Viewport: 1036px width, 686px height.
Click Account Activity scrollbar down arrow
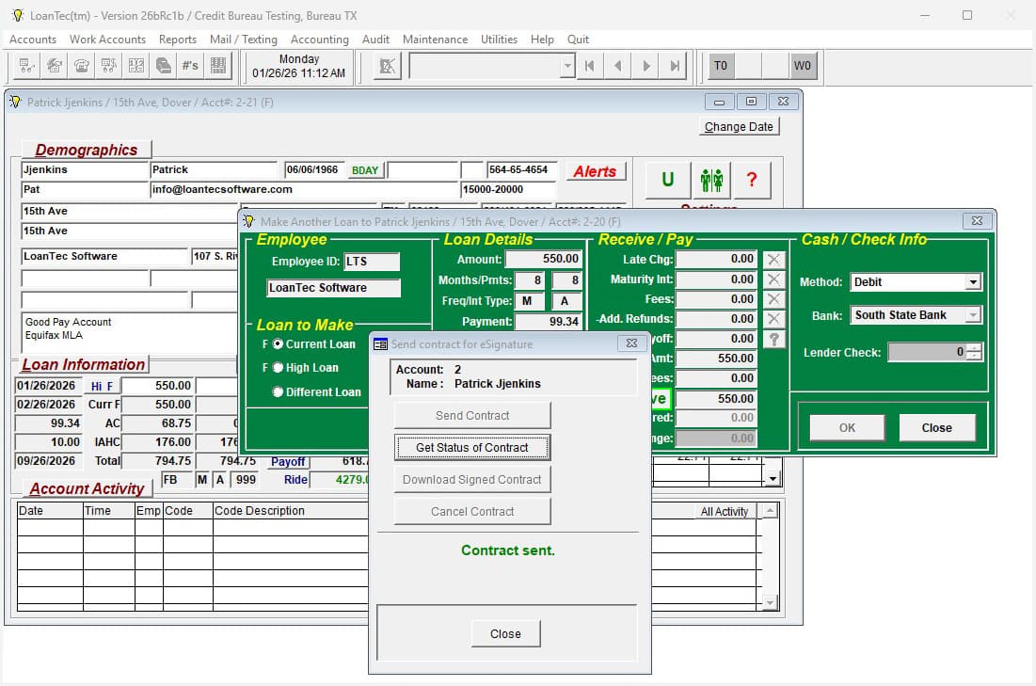tap(770, 602)
